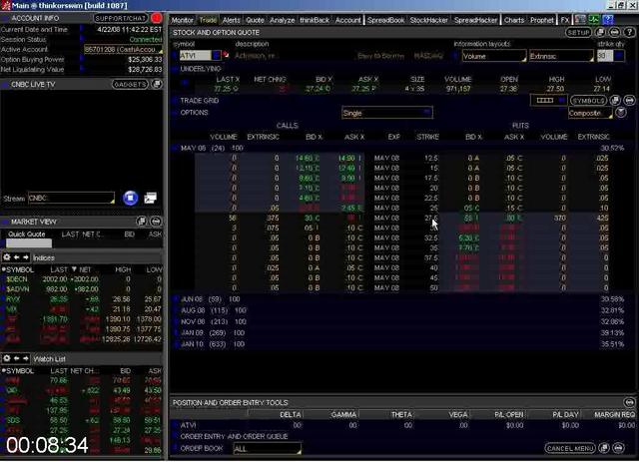
Task: Click the SETUP button
Action: point(578,32)
